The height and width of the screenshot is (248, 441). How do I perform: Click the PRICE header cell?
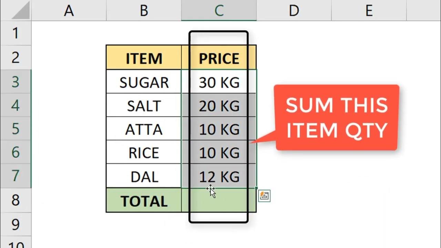pyautogui.click(x=219, y=58)
